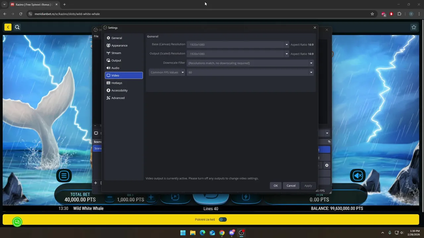The height and width of the screenshot is (238, 424).
Task: Expand Base (Canvas) Resolution dropdown
Action: tap(287, 45)
